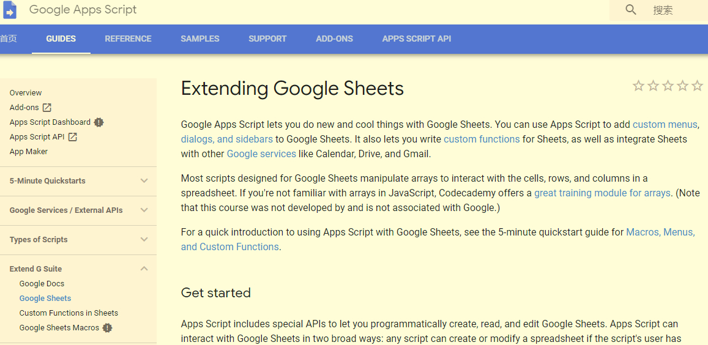Click the external link icon beside Apps Script API
Image resolution: width=708 pixels, height=345 pixels.
(x=73, y=137)
